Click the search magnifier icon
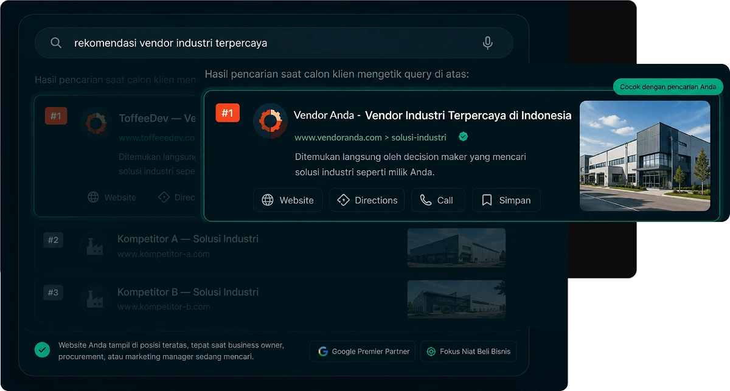 click(56, 43)
